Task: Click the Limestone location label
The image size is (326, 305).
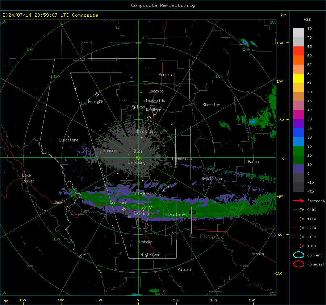Action: pos(68,140)
